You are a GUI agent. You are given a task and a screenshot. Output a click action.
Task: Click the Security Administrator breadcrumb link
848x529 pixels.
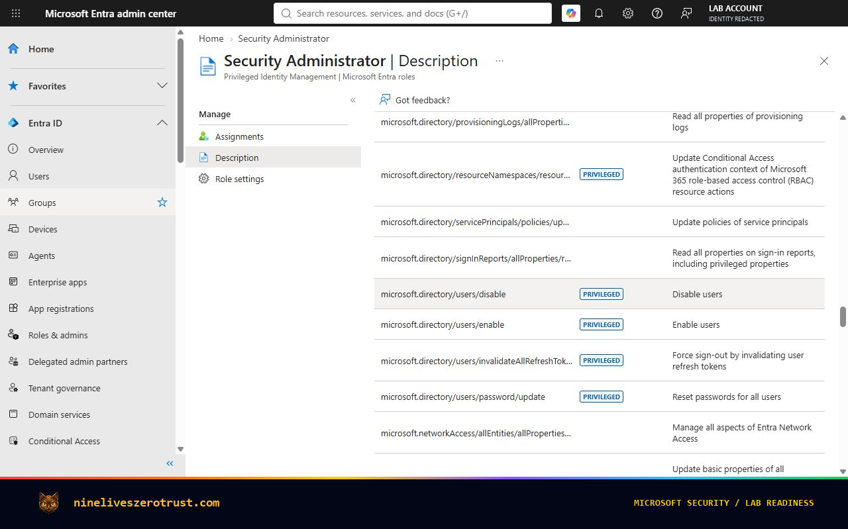284,38
